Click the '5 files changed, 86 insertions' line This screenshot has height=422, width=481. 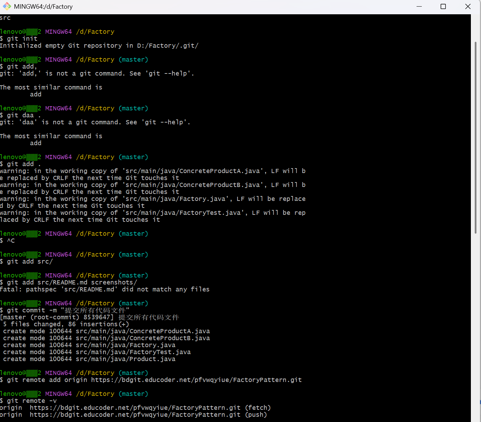coord(66,324)
